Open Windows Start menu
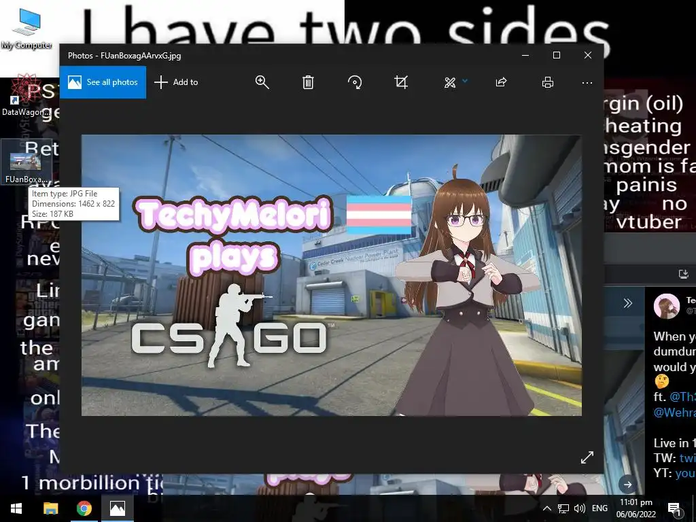Viewport: 696px width, 522px height. [16, 508]
